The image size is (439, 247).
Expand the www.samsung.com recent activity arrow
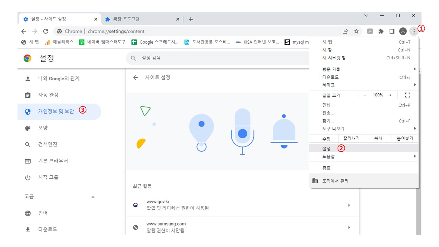click(x=349, y=227)
